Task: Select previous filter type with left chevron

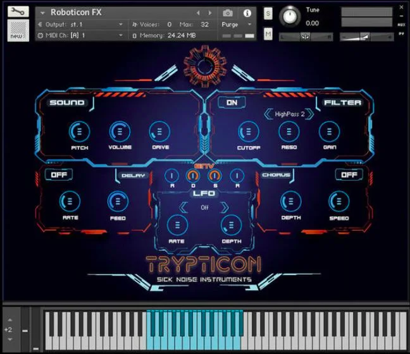Action: pos(268,114)
